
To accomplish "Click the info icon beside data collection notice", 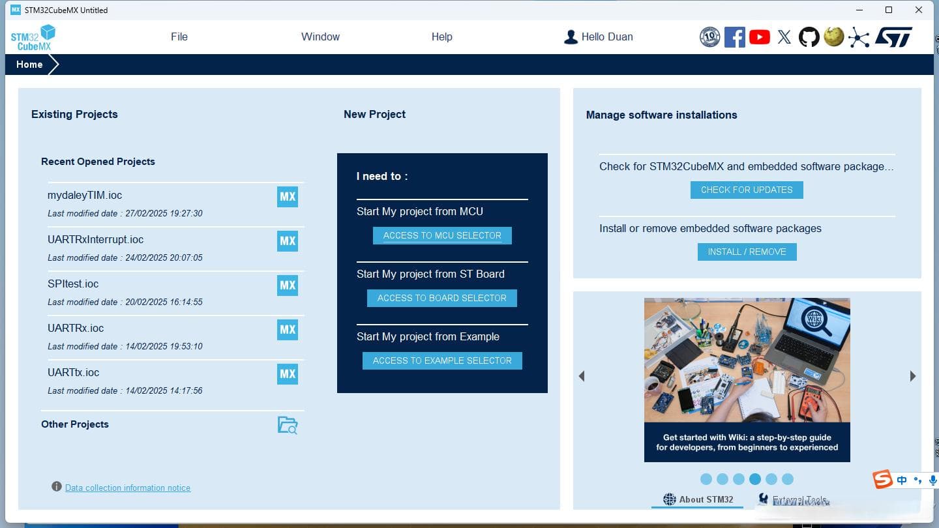I will [x=57, y=487].
